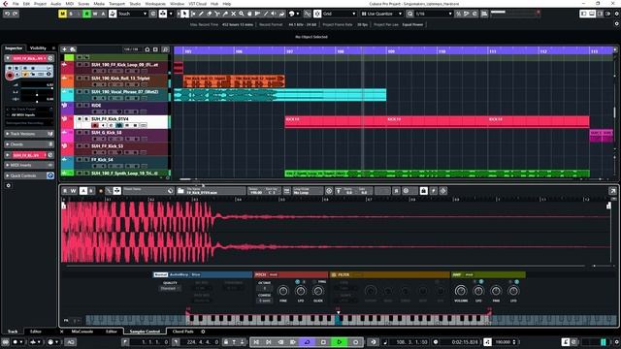Click the Record transport button
The height and width of the screenshot is (349, 621).
tap(356, 342)
